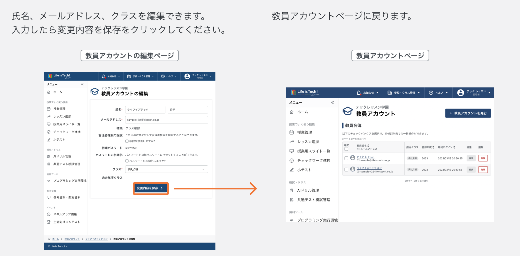The image size is (520, 256).
Task: Click the 変更内容を保存 button
Action: click(x=151, y=188)
